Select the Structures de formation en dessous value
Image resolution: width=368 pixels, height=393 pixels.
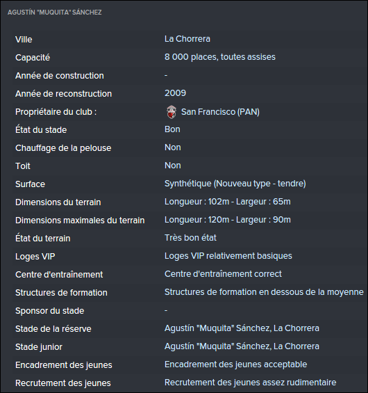pyautogui.click(x=264, y=292)
